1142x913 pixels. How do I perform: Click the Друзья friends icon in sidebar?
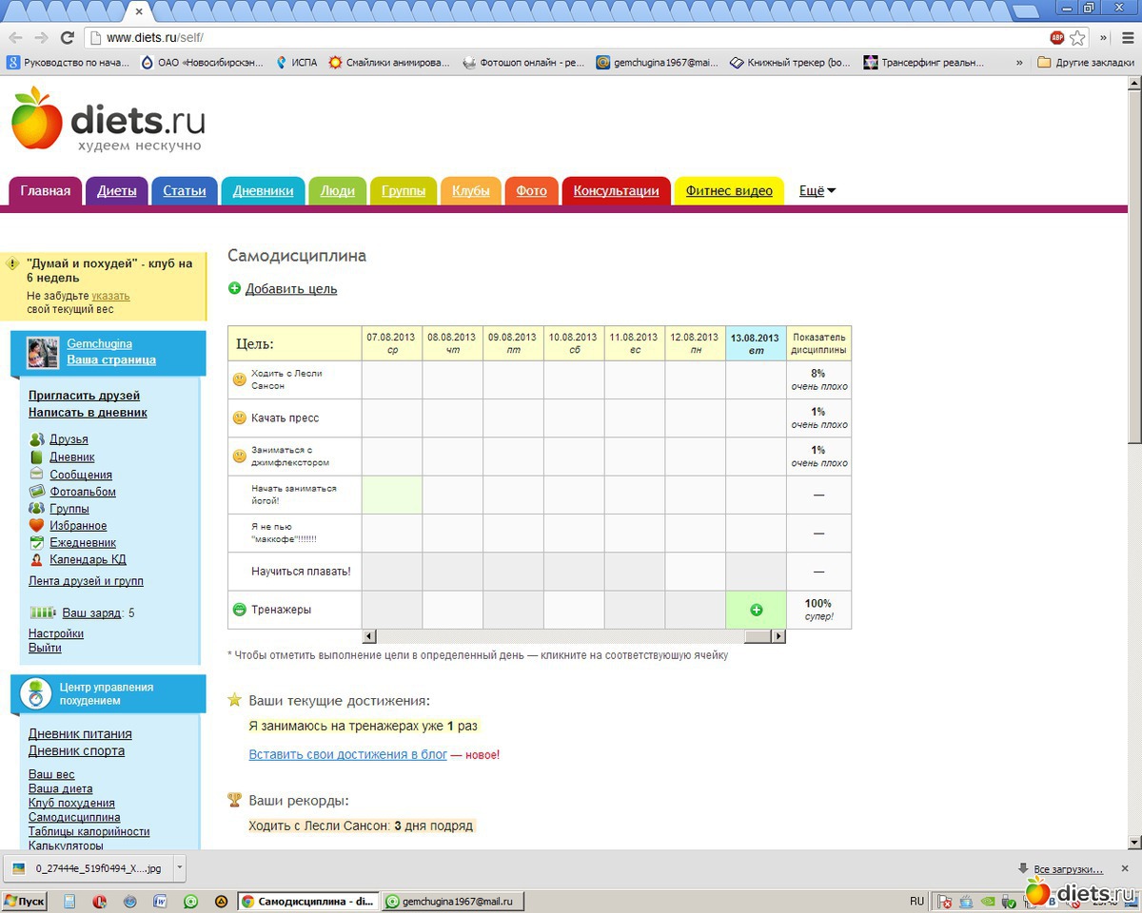point(37,439)
